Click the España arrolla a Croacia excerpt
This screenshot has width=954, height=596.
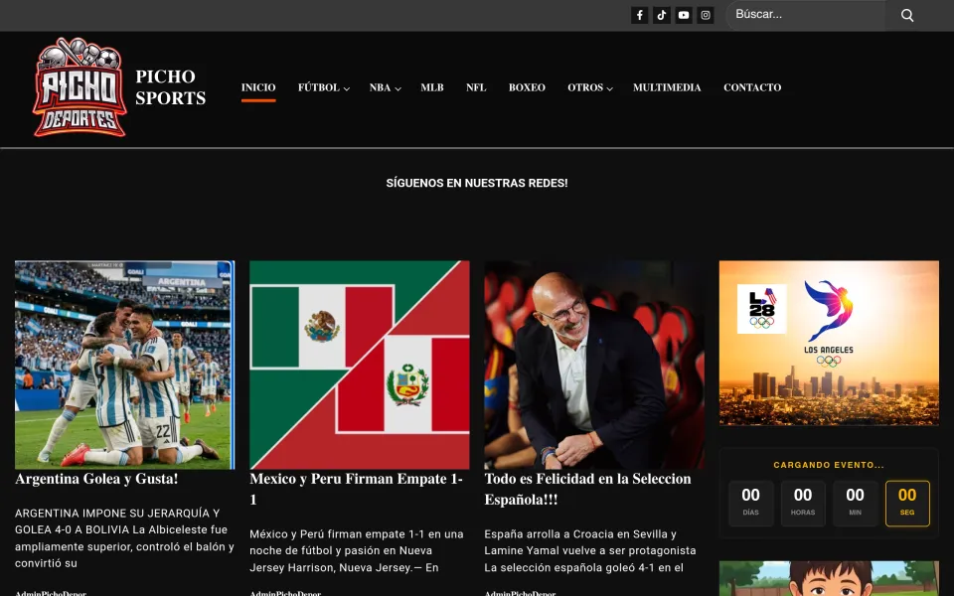coord(590,551)
